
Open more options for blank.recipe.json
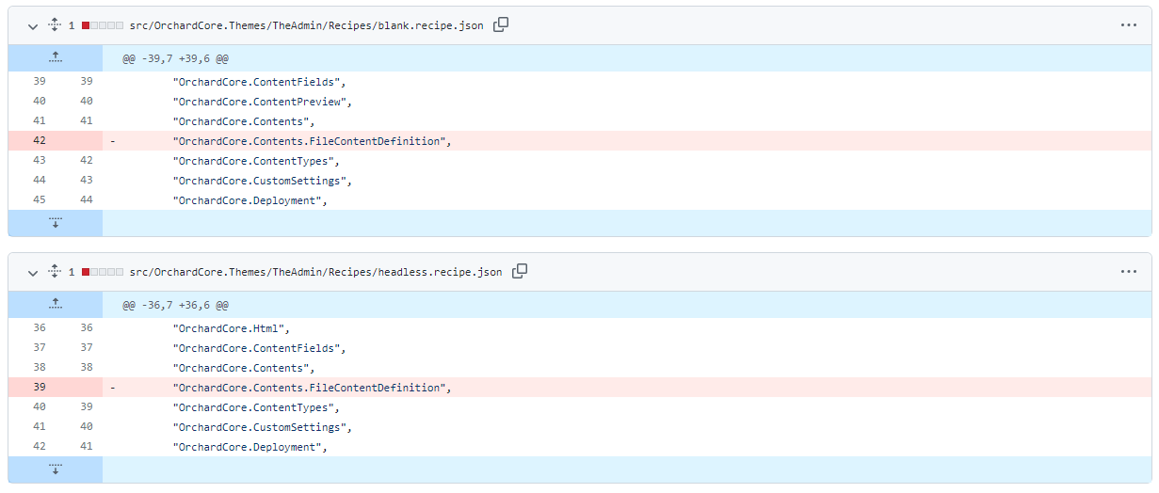point(1129,25)
